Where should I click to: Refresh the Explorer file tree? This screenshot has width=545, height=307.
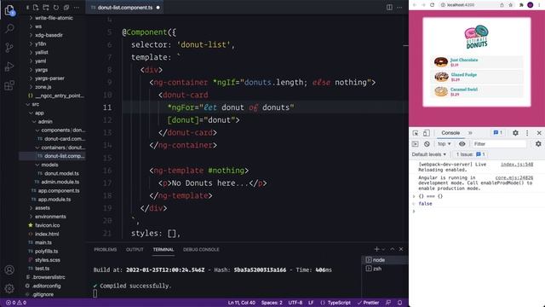56,8
